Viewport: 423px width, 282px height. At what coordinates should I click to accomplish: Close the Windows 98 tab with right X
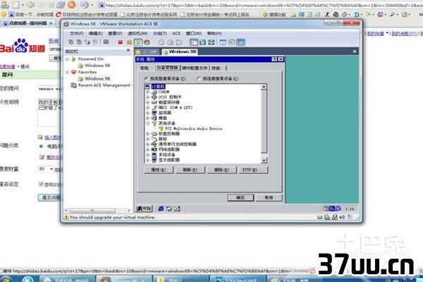point(355,51)
